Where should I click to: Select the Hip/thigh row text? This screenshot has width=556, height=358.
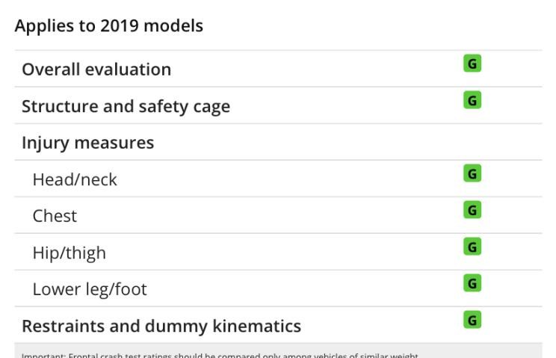(69, 253)
